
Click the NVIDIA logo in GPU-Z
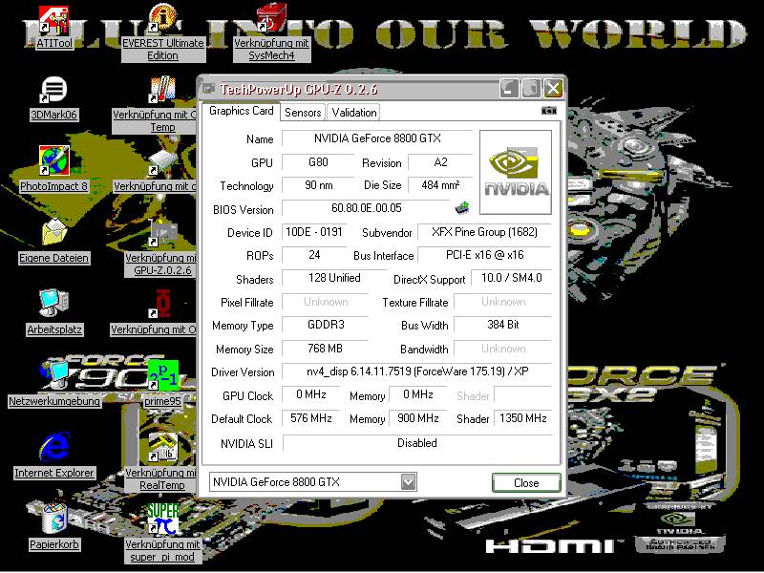516,172
